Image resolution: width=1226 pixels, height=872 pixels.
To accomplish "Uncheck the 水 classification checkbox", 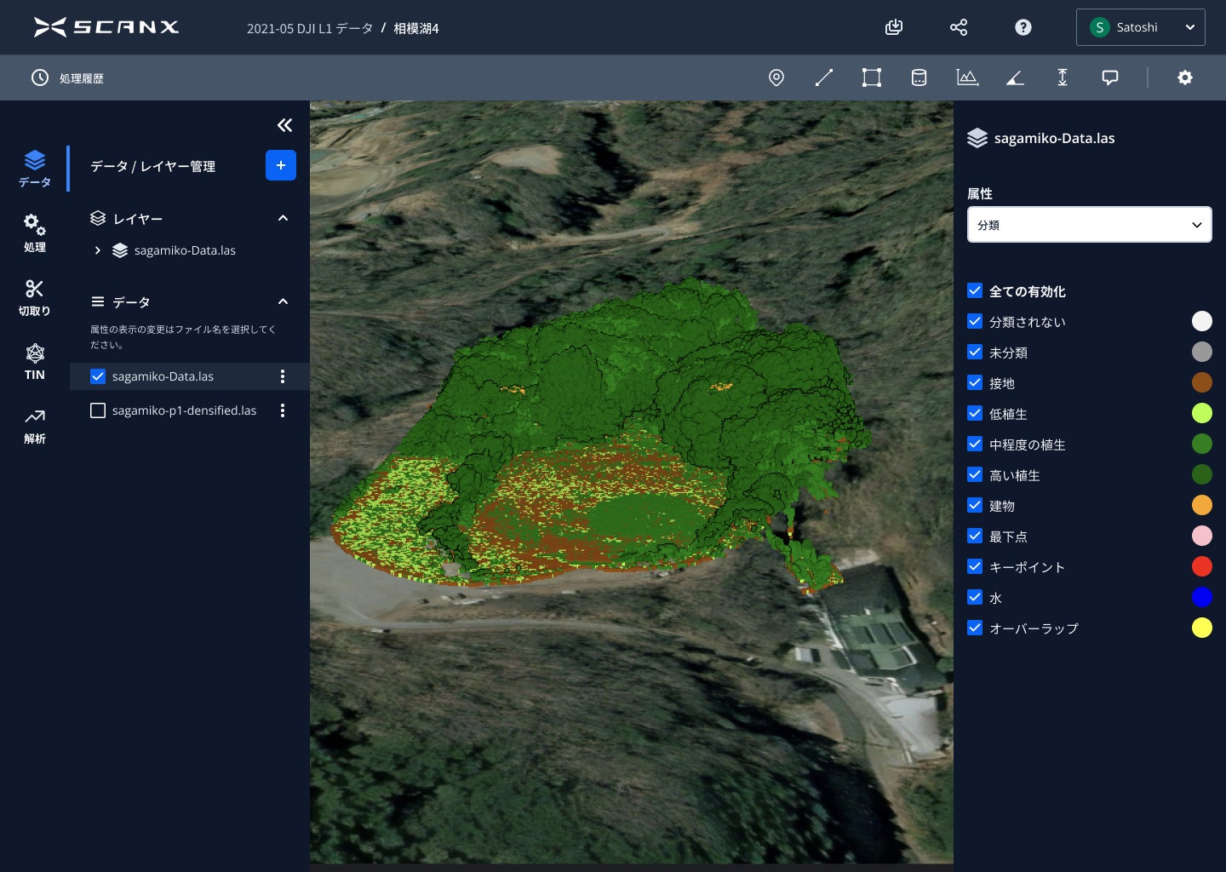I will coord(975,598).
